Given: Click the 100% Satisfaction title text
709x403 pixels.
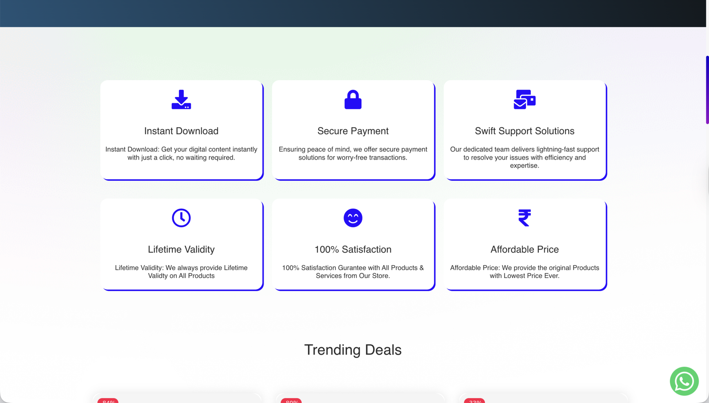Looking at the screenshot, I should point(353,250).
